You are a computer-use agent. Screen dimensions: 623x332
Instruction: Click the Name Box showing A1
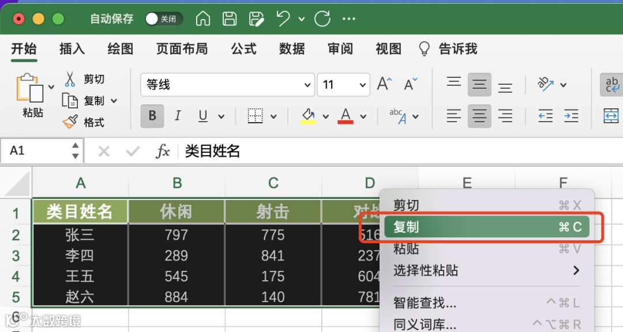point(42,150)
